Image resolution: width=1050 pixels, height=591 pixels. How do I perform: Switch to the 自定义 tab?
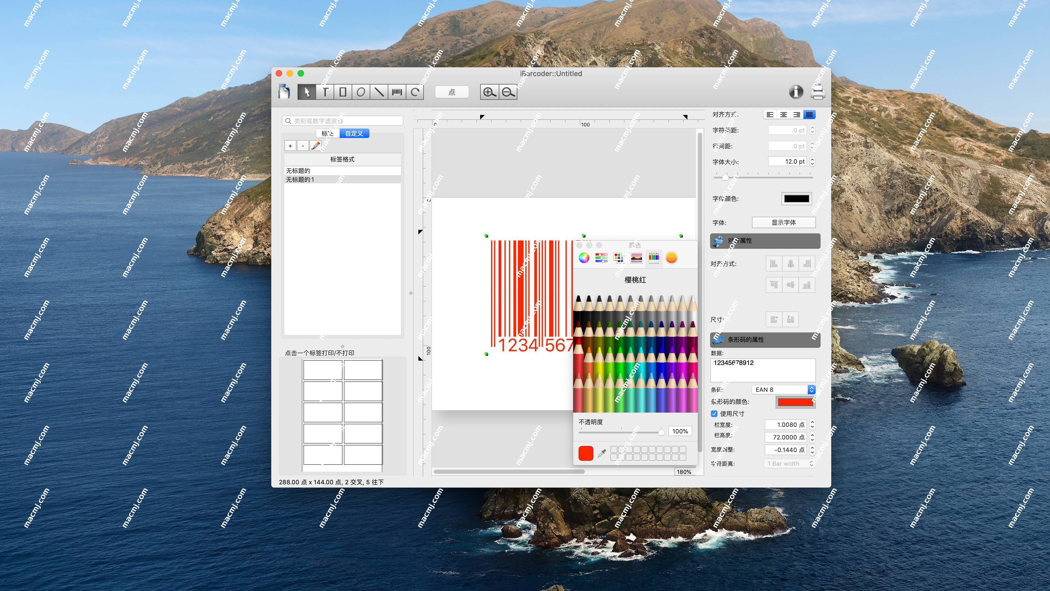click(354, 133)
